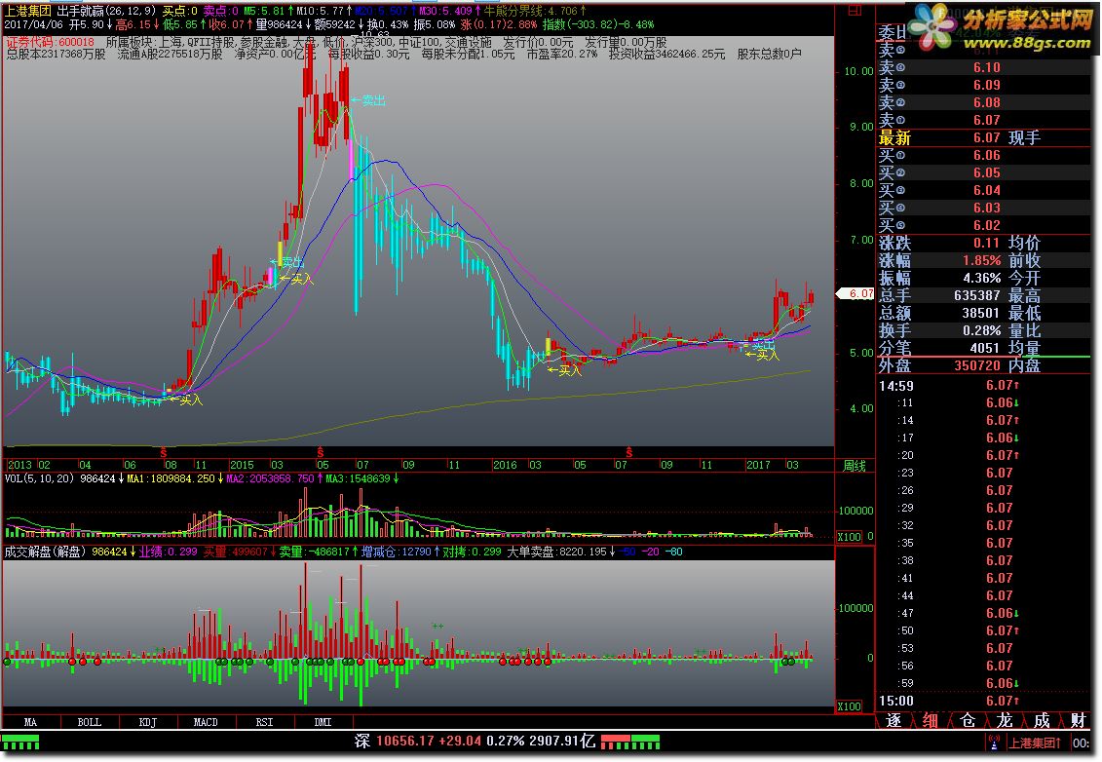Click the 卖出 signal near the 2015 peak
The width and height of the screenshot is (1102, 762).
pos(368,100)
